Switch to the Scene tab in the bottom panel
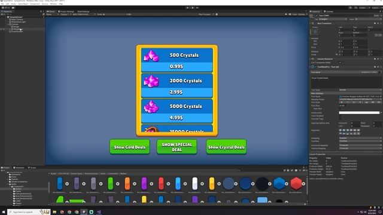 32,168
